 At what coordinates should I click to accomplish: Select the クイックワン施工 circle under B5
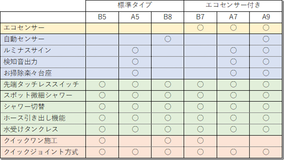102,141
